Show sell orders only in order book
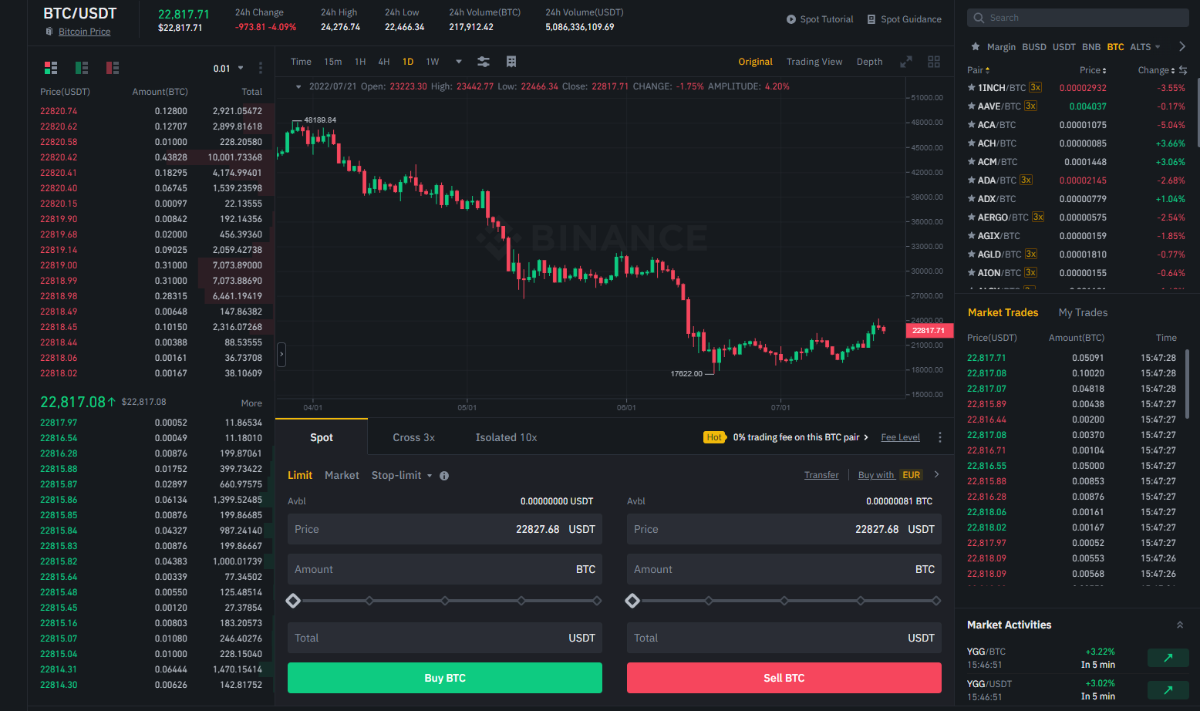The height and width of the screenshot is (711, 1200). pyautogui.click(x=113, y=68)
